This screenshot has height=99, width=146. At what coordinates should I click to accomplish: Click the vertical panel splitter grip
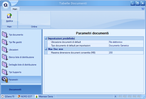42,62
